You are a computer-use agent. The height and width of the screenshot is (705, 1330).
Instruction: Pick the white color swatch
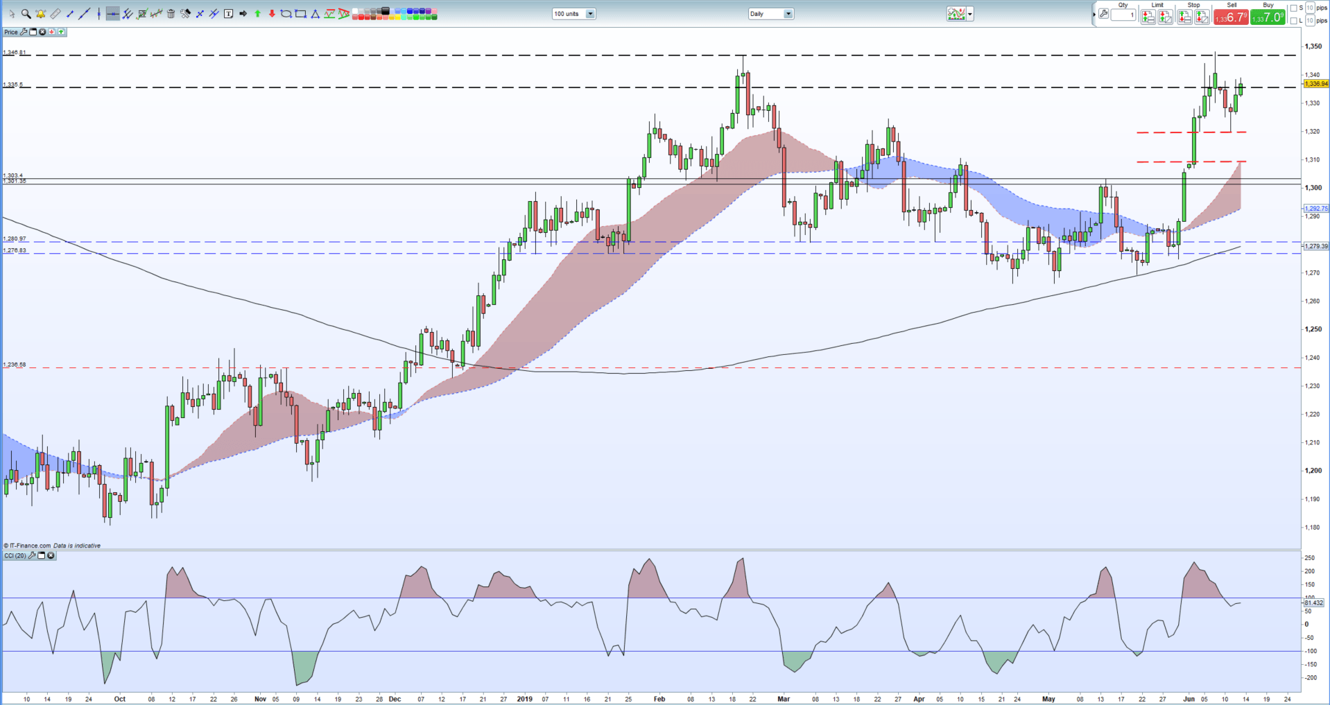point(354,11)
